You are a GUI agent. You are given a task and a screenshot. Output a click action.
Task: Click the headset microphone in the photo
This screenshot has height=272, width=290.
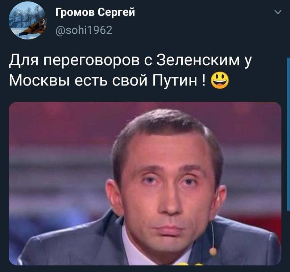213,251
